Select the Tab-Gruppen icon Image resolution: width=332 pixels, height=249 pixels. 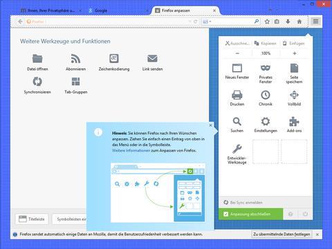[x=75, y=82]
